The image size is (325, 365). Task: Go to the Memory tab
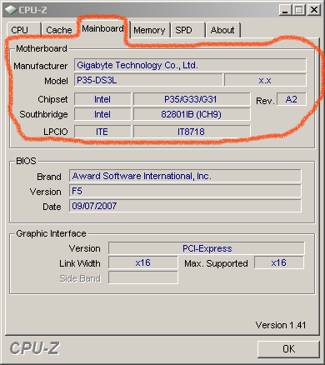point(149,30)
